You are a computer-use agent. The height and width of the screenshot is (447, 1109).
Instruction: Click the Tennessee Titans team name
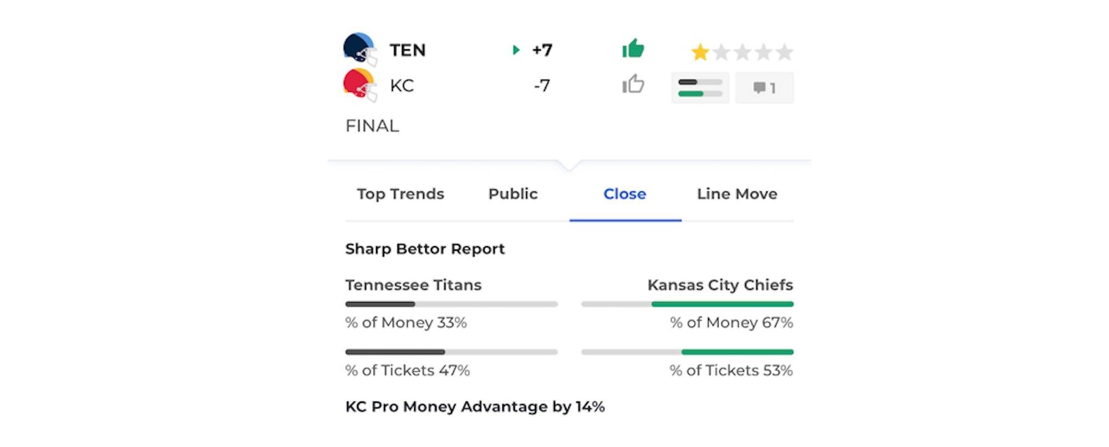tap(414, 285)
